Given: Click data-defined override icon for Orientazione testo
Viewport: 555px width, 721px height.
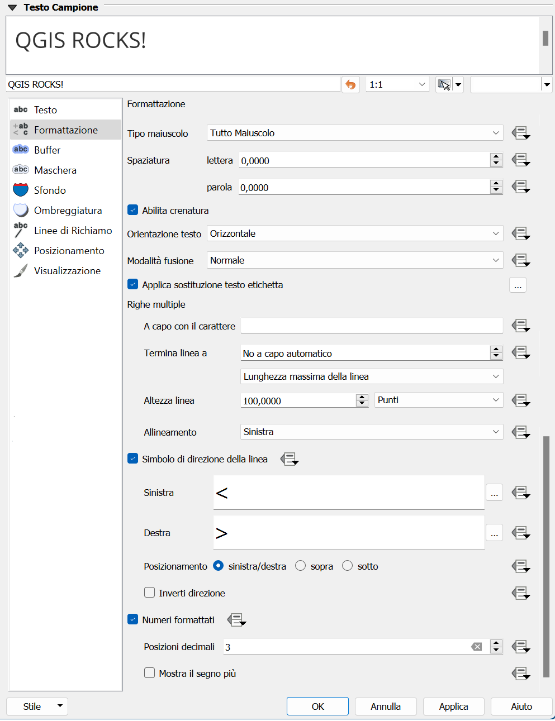Looking at the screenshot, I should pos(520,233).
